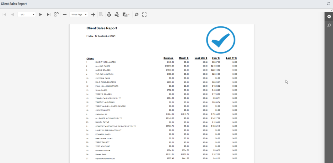The image size is (333, 163).
Task: Click the V8 SPECIALISTS client name
Action: [103, 110]
